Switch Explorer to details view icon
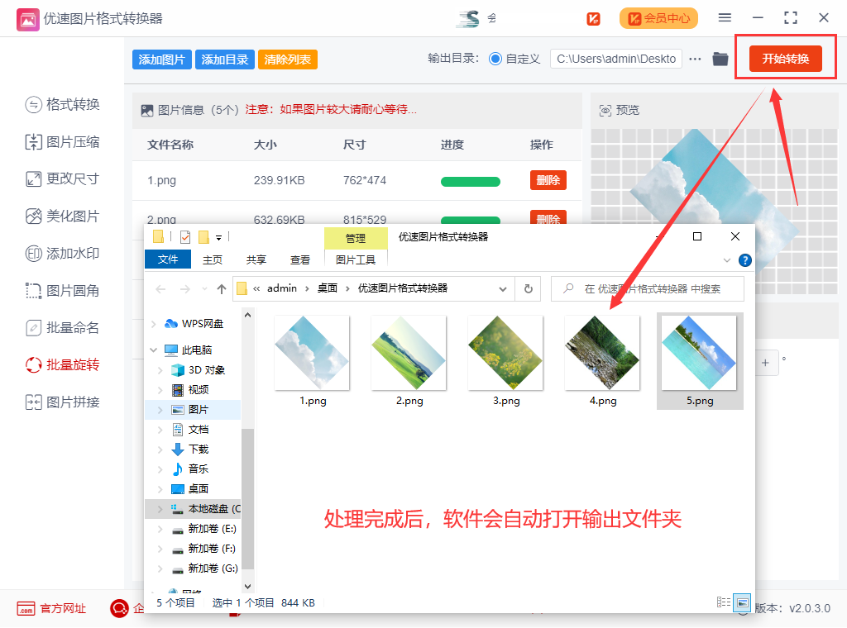This screenshot has height=628, width=847. click(x=724, y=602)
